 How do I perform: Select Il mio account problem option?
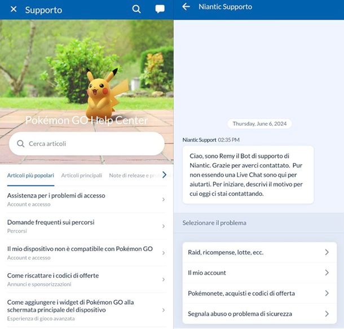259,273
